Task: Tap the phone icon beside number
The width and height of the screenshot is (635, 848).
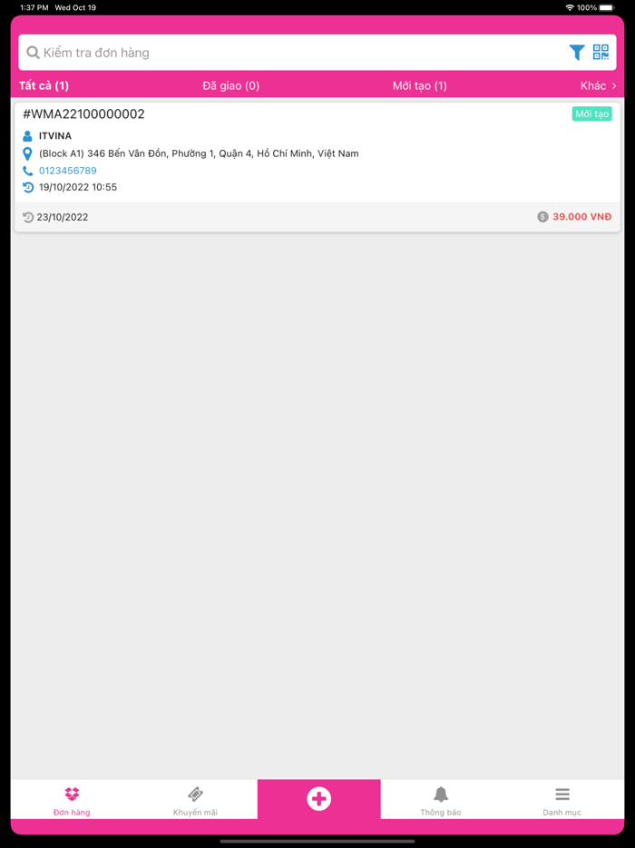Action: click(x=27, y=171)
